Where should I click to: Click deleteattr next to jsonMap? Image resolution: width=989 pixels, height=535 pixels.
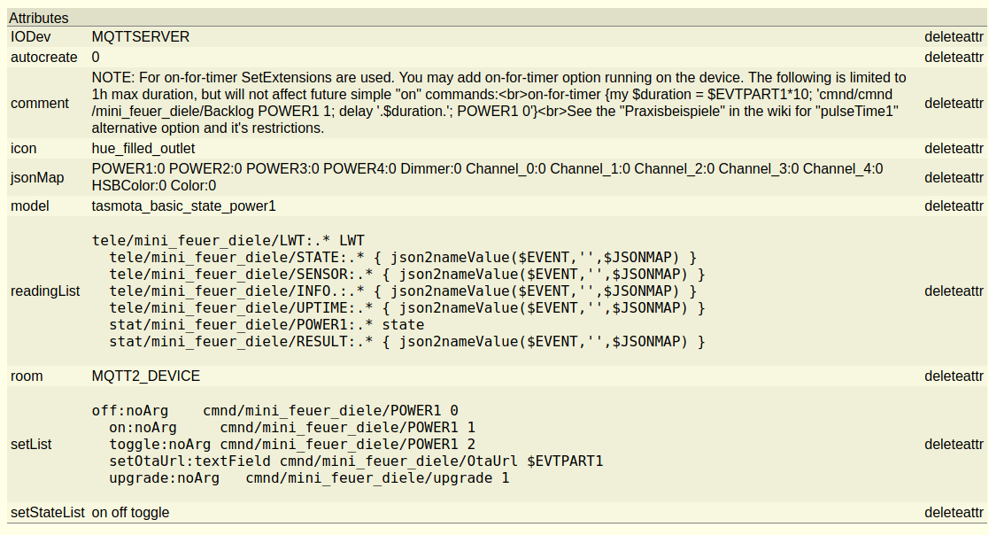pyautogui.click(x=954, y=178)
